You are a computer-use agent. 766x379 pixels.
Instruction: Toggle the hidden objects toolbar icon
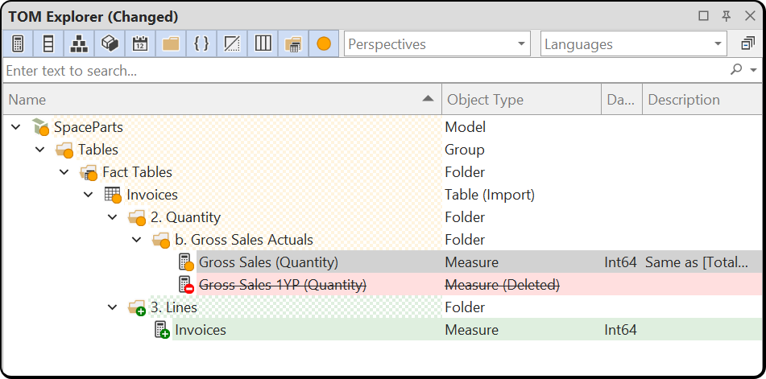click(231, 44)
